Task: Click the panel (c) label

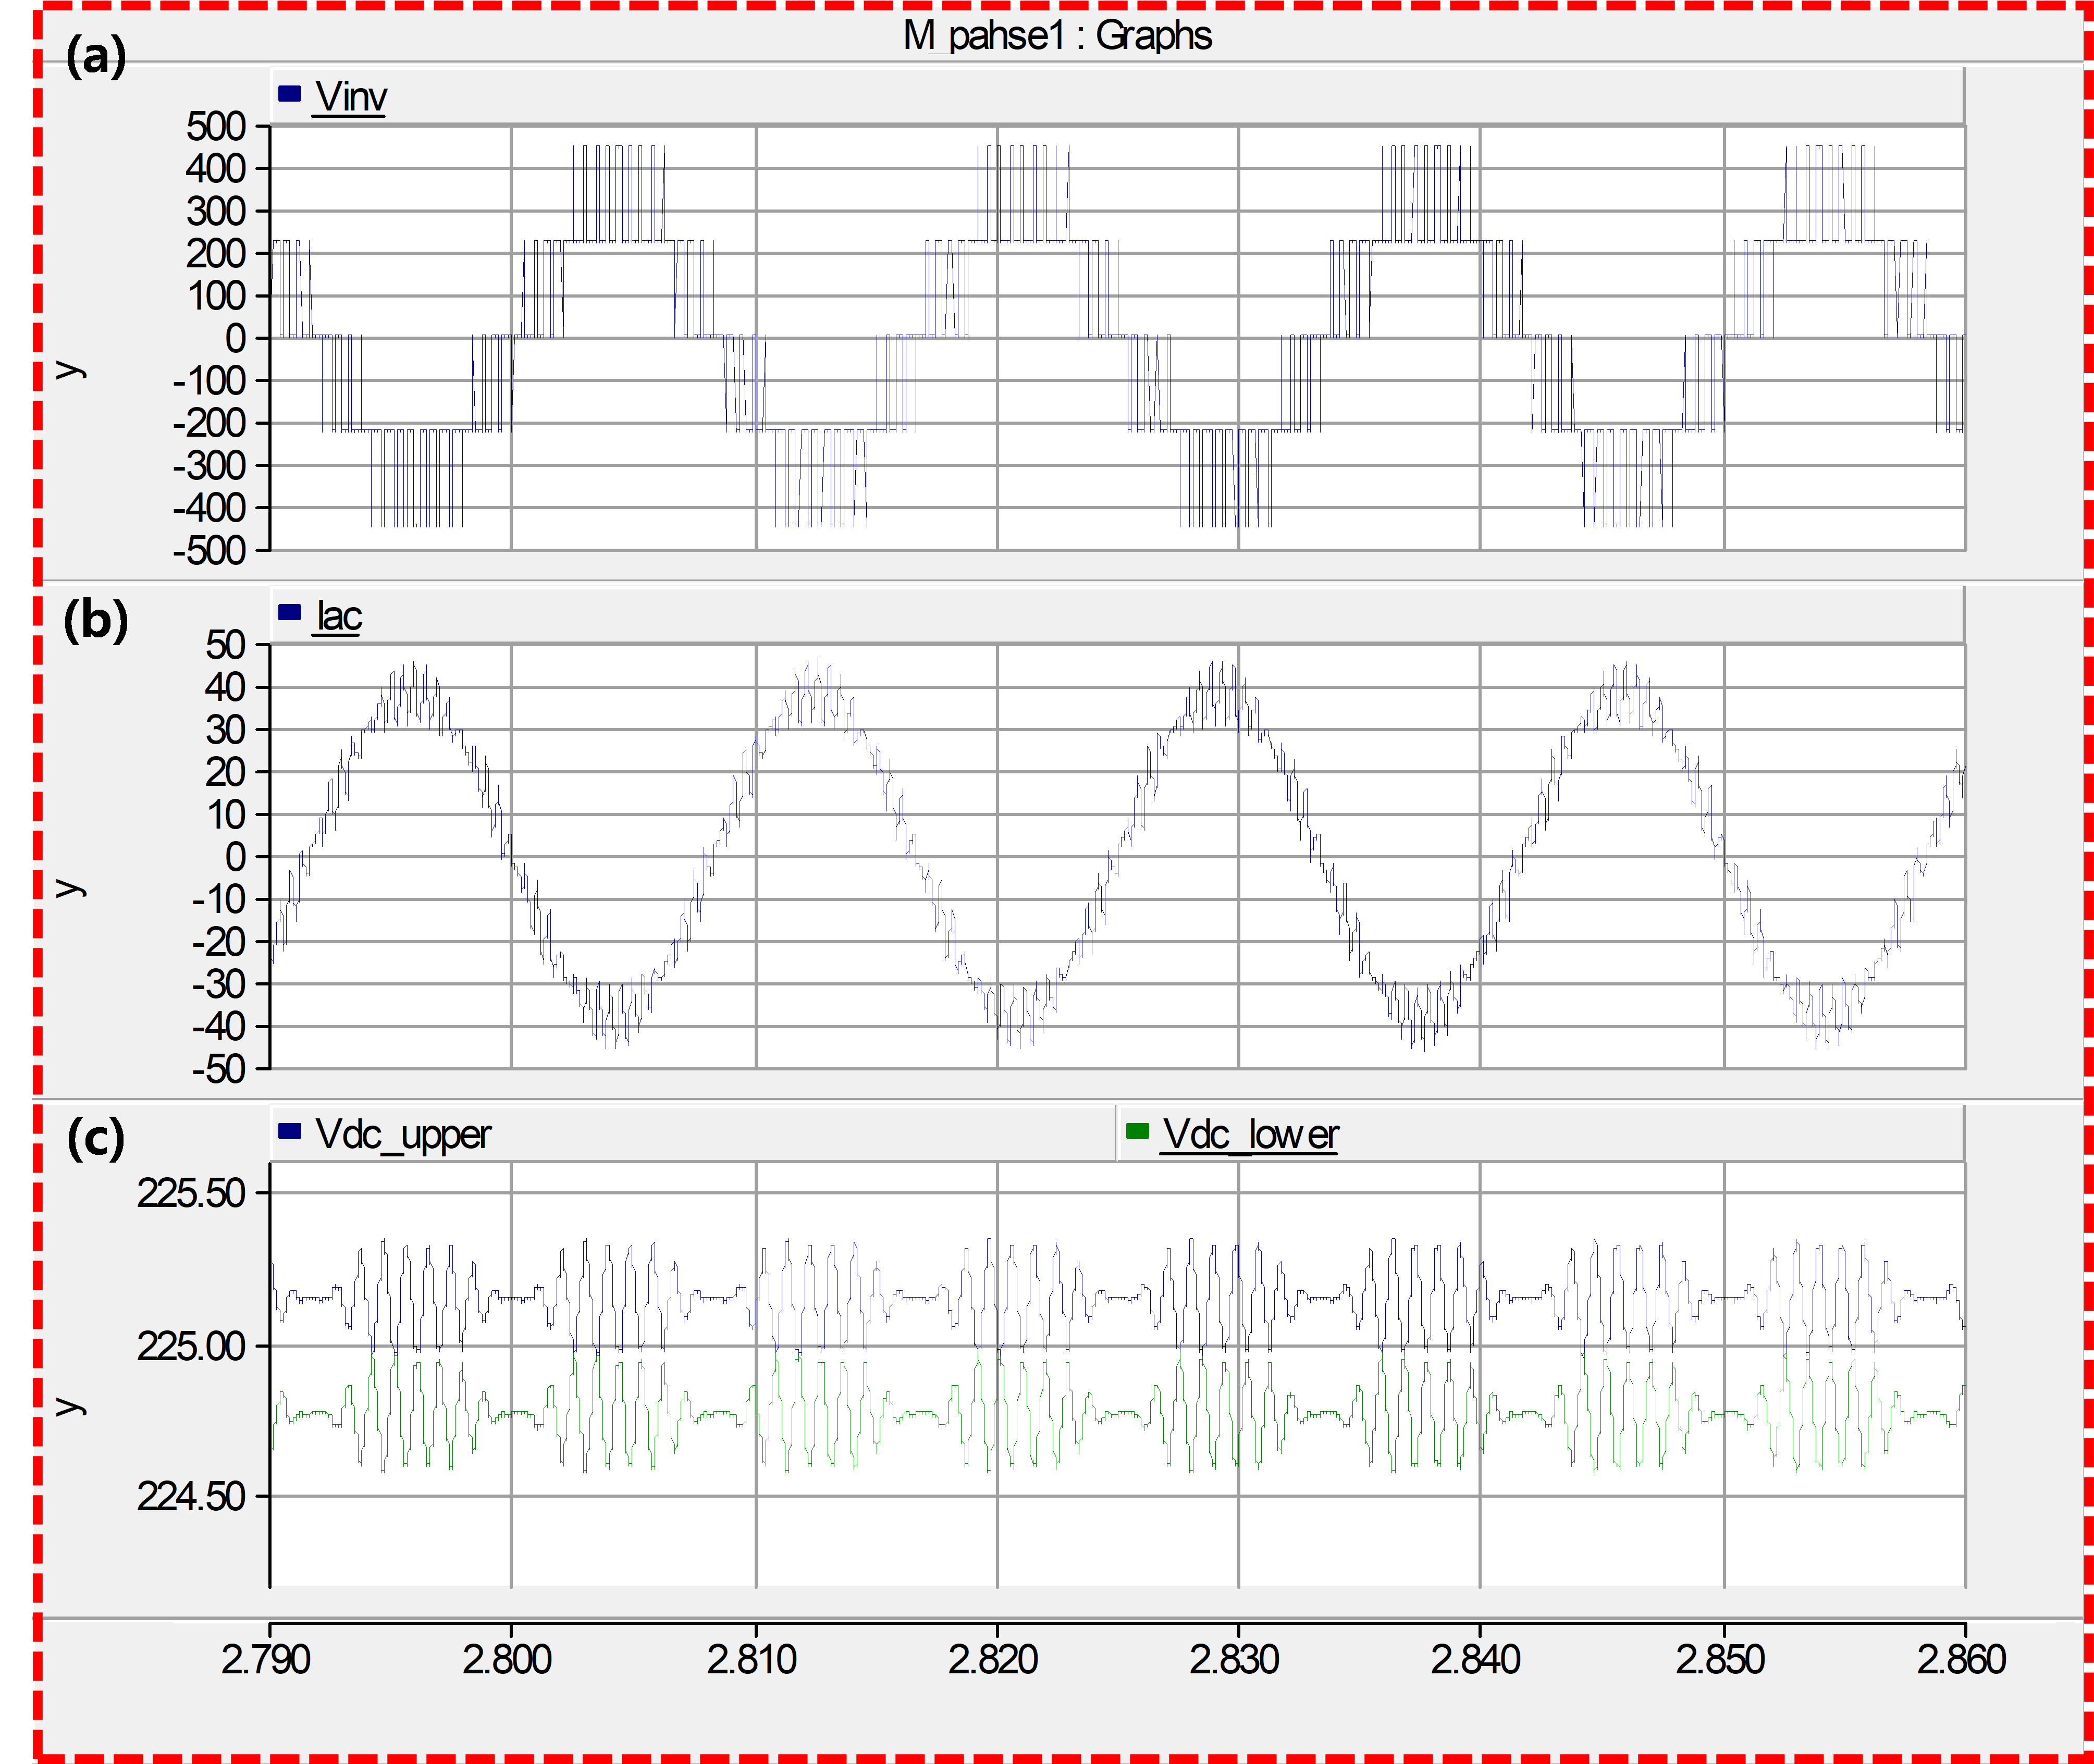Action: click(x=96, y=1138)
